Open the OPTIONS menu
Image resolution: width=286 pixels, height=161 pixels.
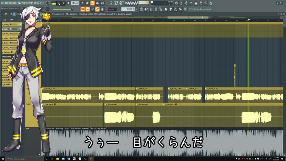pyautogui.click(x=30, y=3)
